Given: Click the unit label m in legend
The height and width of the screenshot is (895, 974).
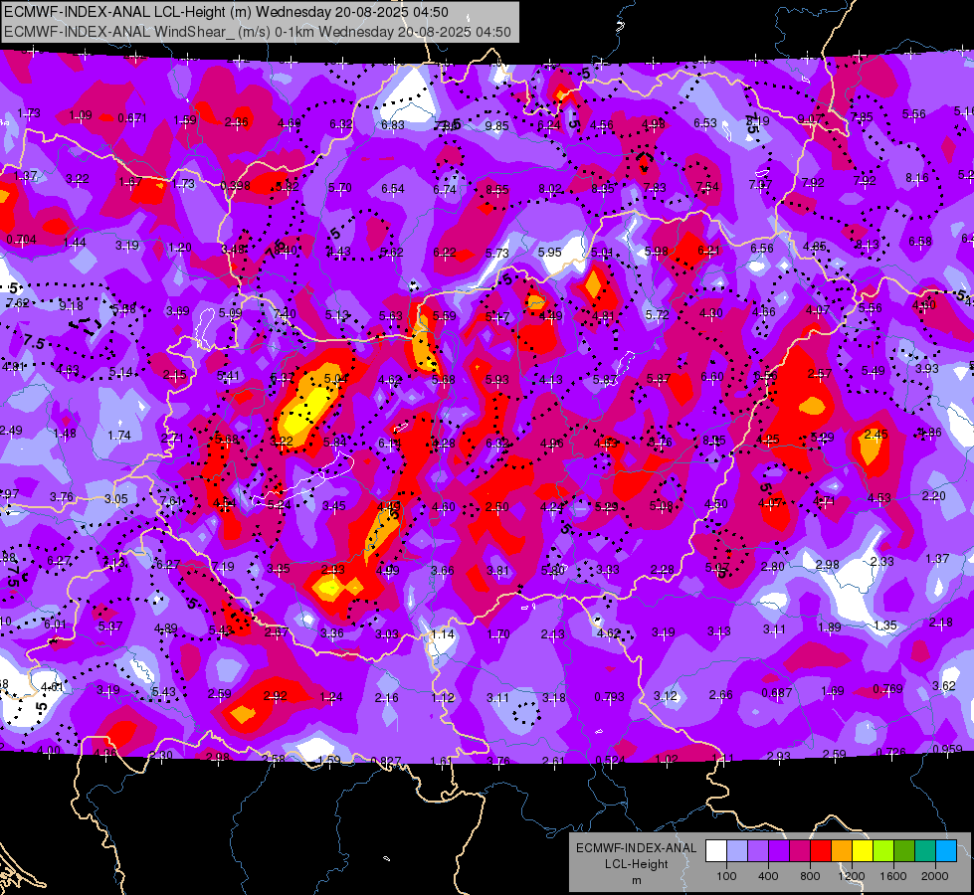Looking at the screenshot, I should coord(636,880).
